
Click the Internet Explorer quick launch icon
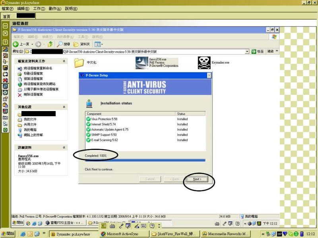[x=23, y=234]
